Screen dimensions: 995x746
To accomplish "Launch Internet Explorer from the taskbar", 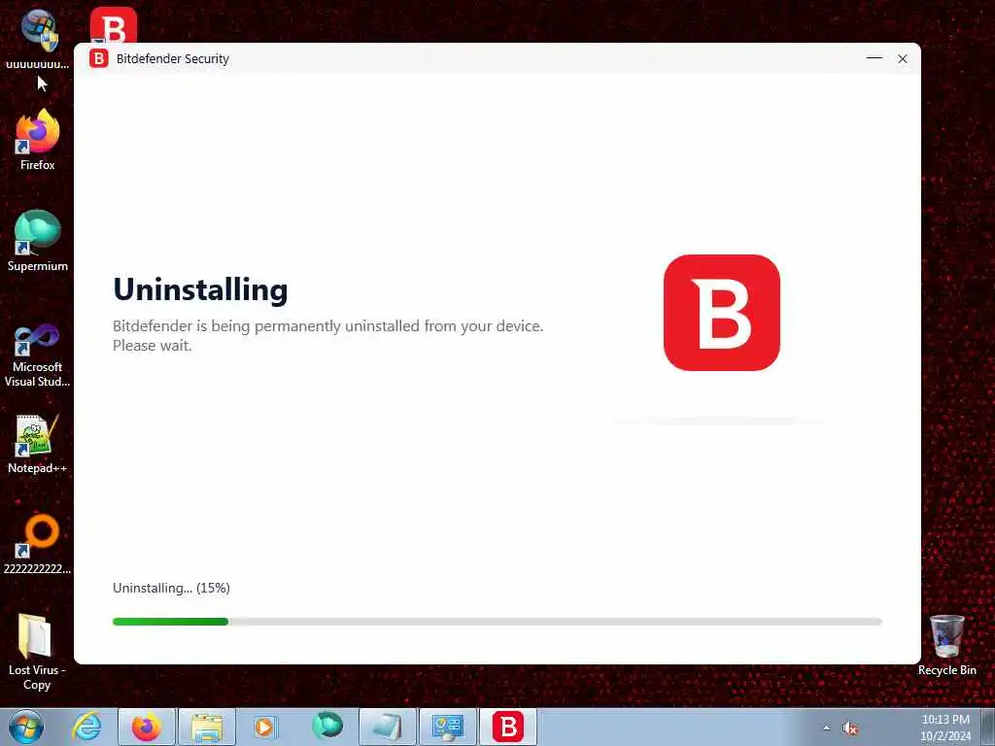I will point(86,727).
